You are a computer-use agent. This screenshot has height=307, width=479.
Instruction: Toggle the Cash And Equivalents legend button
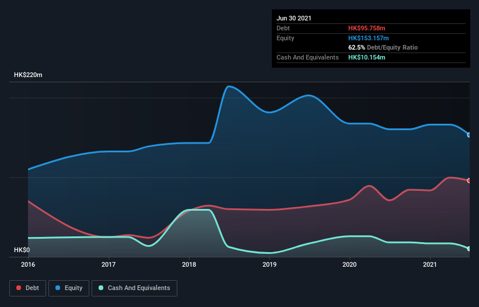point(134,288)
